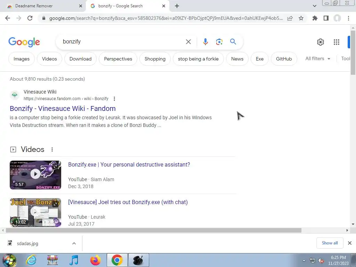Filter results by Images
The width and height of the screenshot is (356, 267).
pyautogui.click(x=21, y=59)
